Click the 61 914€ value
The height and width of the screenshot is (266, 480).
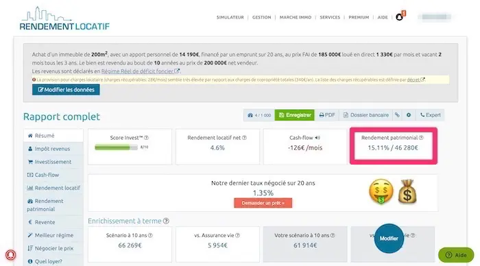click(305, 245)
